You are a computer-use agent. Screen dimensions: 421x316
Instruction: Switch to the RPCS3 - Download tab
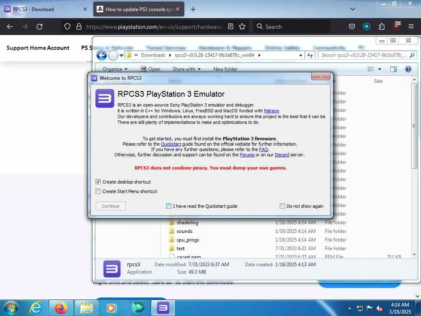[x=46, y=9]
